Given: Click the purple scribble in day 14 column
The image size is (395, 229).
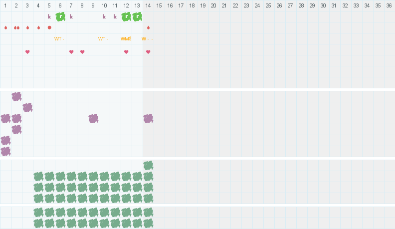Looking at the screenshot, I should tap(148, 118).
